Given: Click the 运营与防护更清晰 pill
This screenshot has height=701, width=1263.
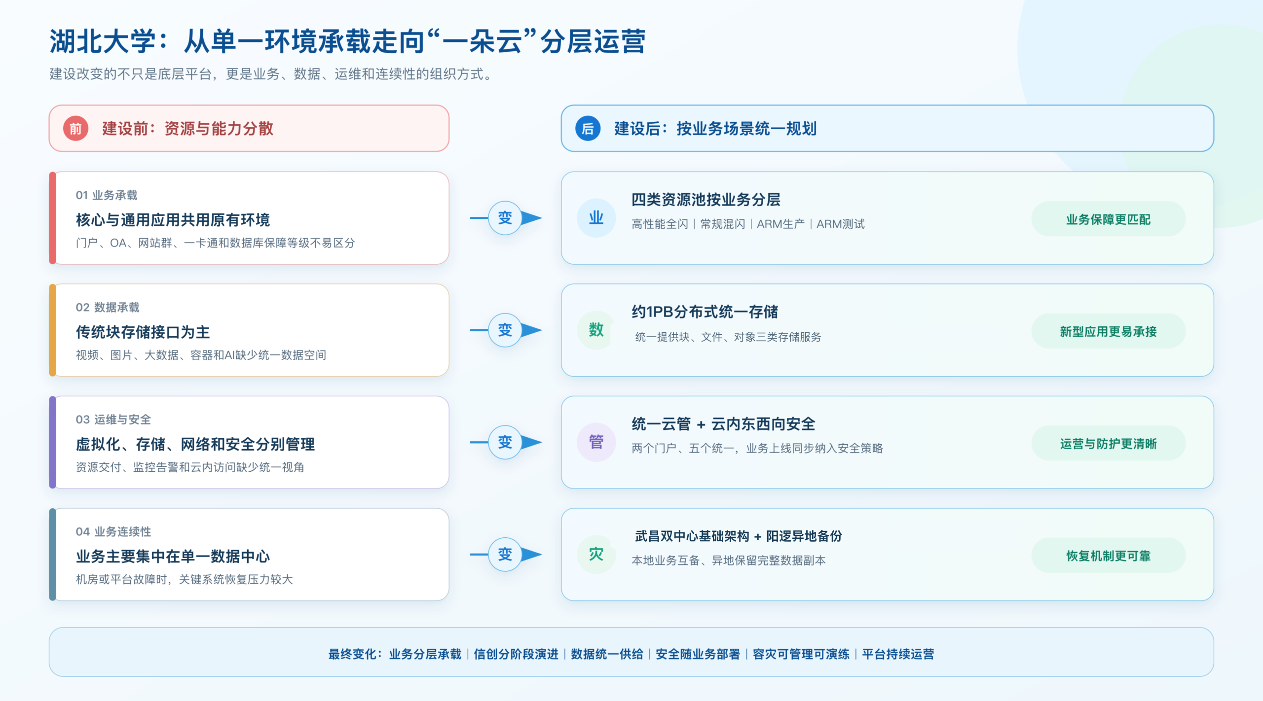Looking at the screenshot, I should tap(1108, 443).
